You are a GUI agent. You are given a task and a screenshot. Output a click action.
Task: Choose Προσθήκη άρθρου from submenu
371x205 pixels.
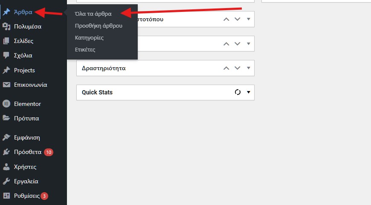click(99, 26)
